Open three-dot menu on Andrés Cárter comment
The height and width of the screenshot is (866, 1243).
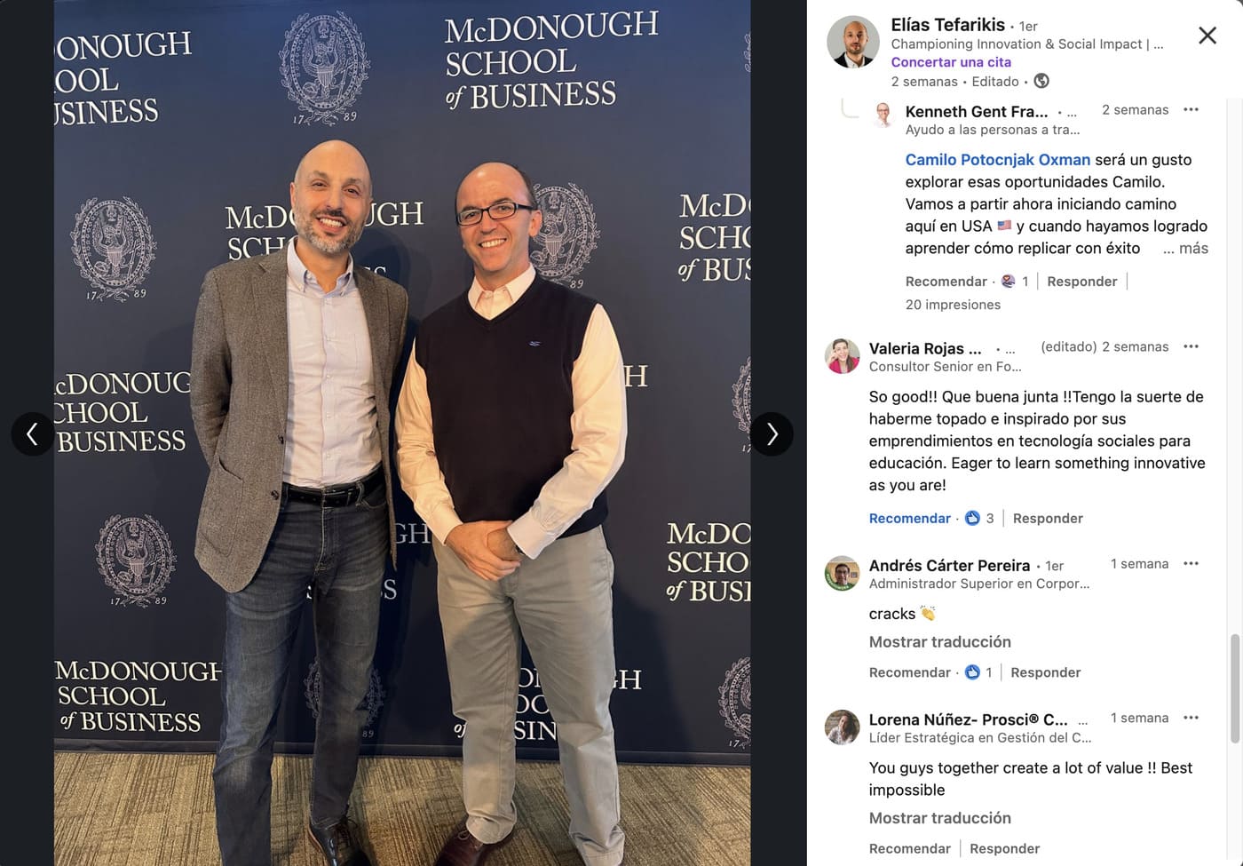click(1192, 563)
